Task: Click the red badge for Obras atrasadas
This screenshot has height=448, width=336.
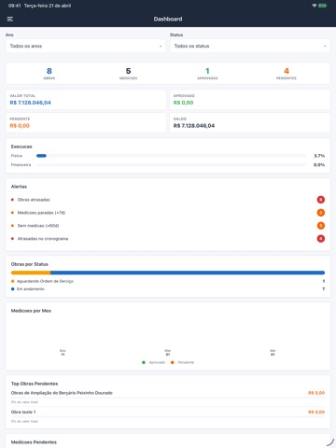Action: point(321,200)
